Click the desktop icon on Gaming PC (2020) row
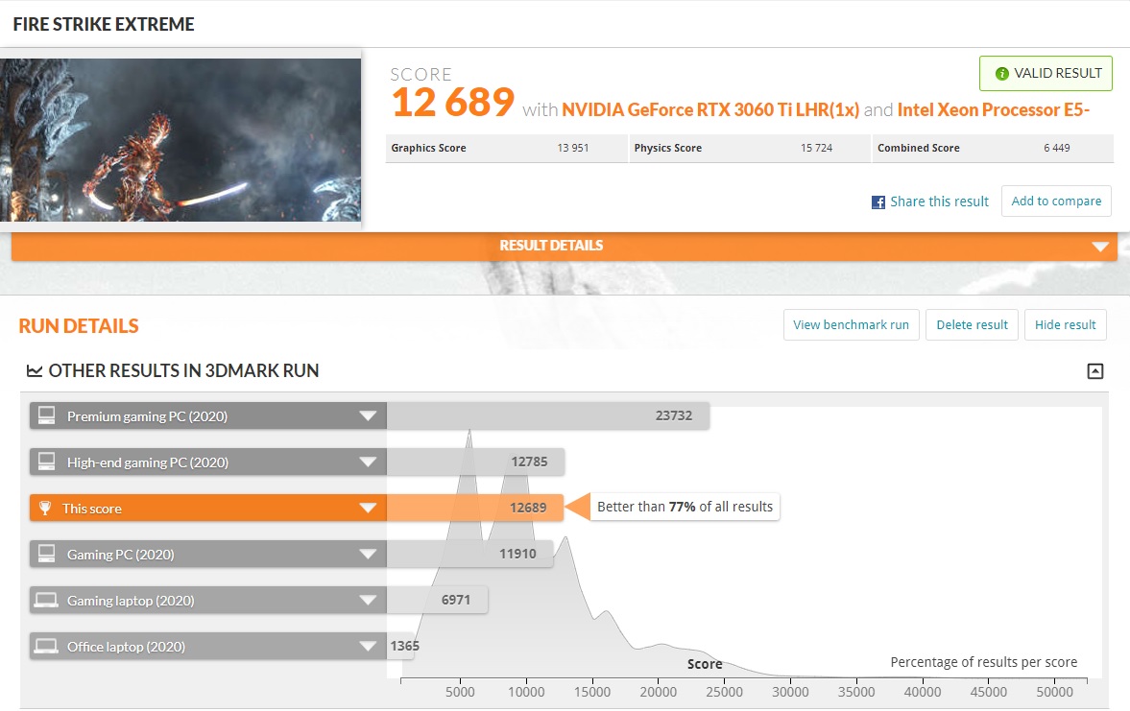Screen dimensions: 1130x711 pos(47,554)
